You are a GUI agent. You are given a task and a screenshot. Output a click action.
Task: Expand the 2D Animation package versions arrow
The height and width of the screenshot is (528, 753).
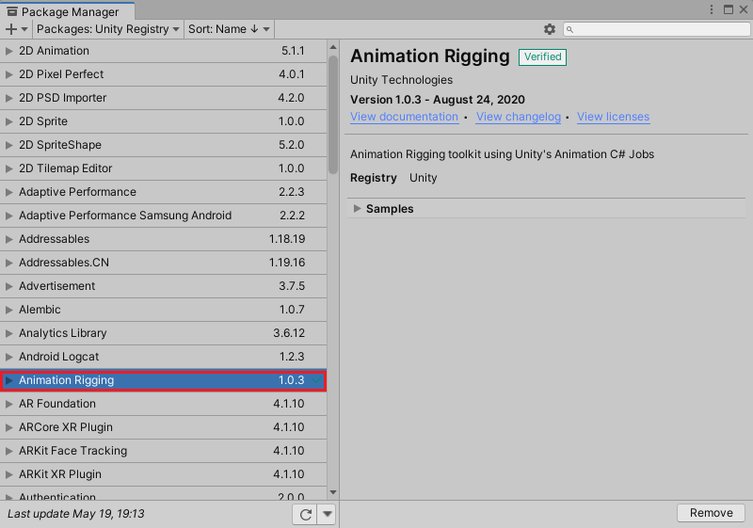point(9,51)
